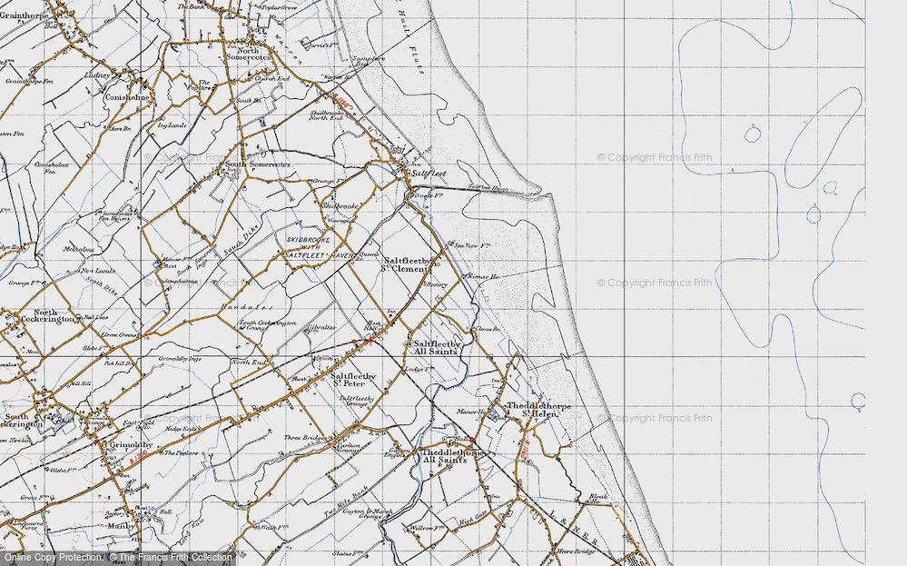The width and height of the screenshot is (907, 566).
Task: Click the High Gate label
Action: tap(473, 519)
